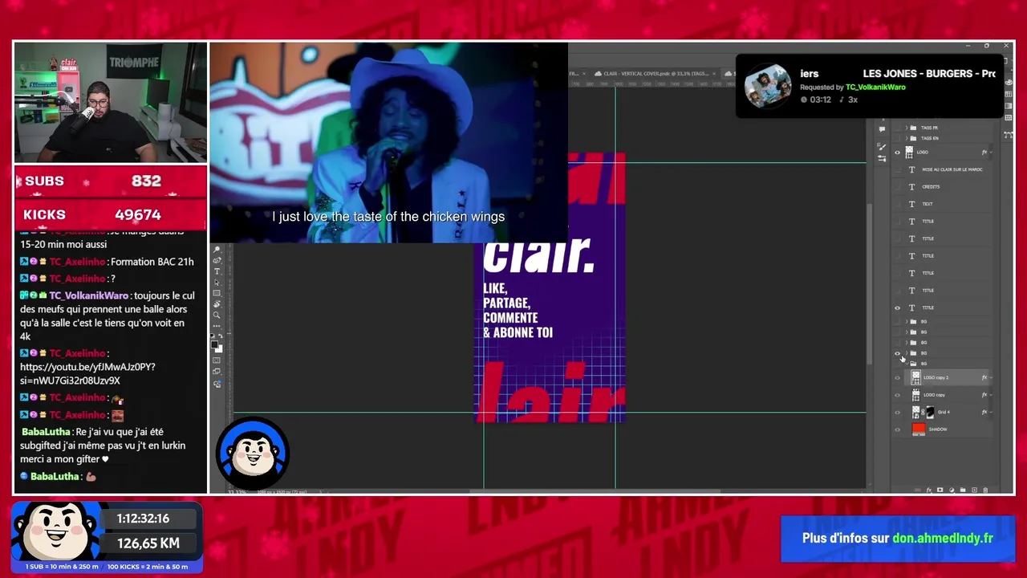Expand the TAGS FR group arrow
The image size is (1027, 578).
click(907, 128)
